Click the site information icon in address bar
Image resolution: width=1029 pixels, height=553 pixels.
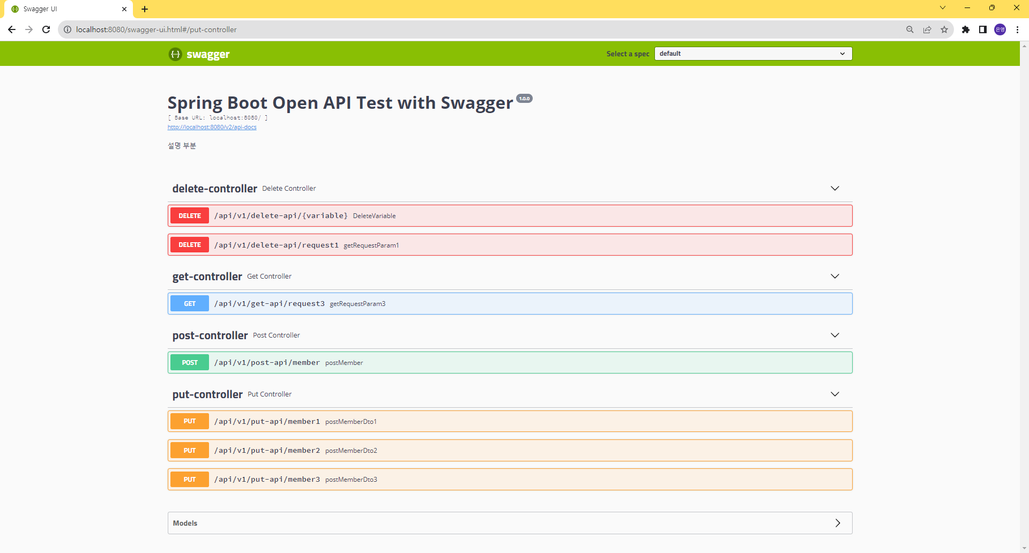(68, 29)
